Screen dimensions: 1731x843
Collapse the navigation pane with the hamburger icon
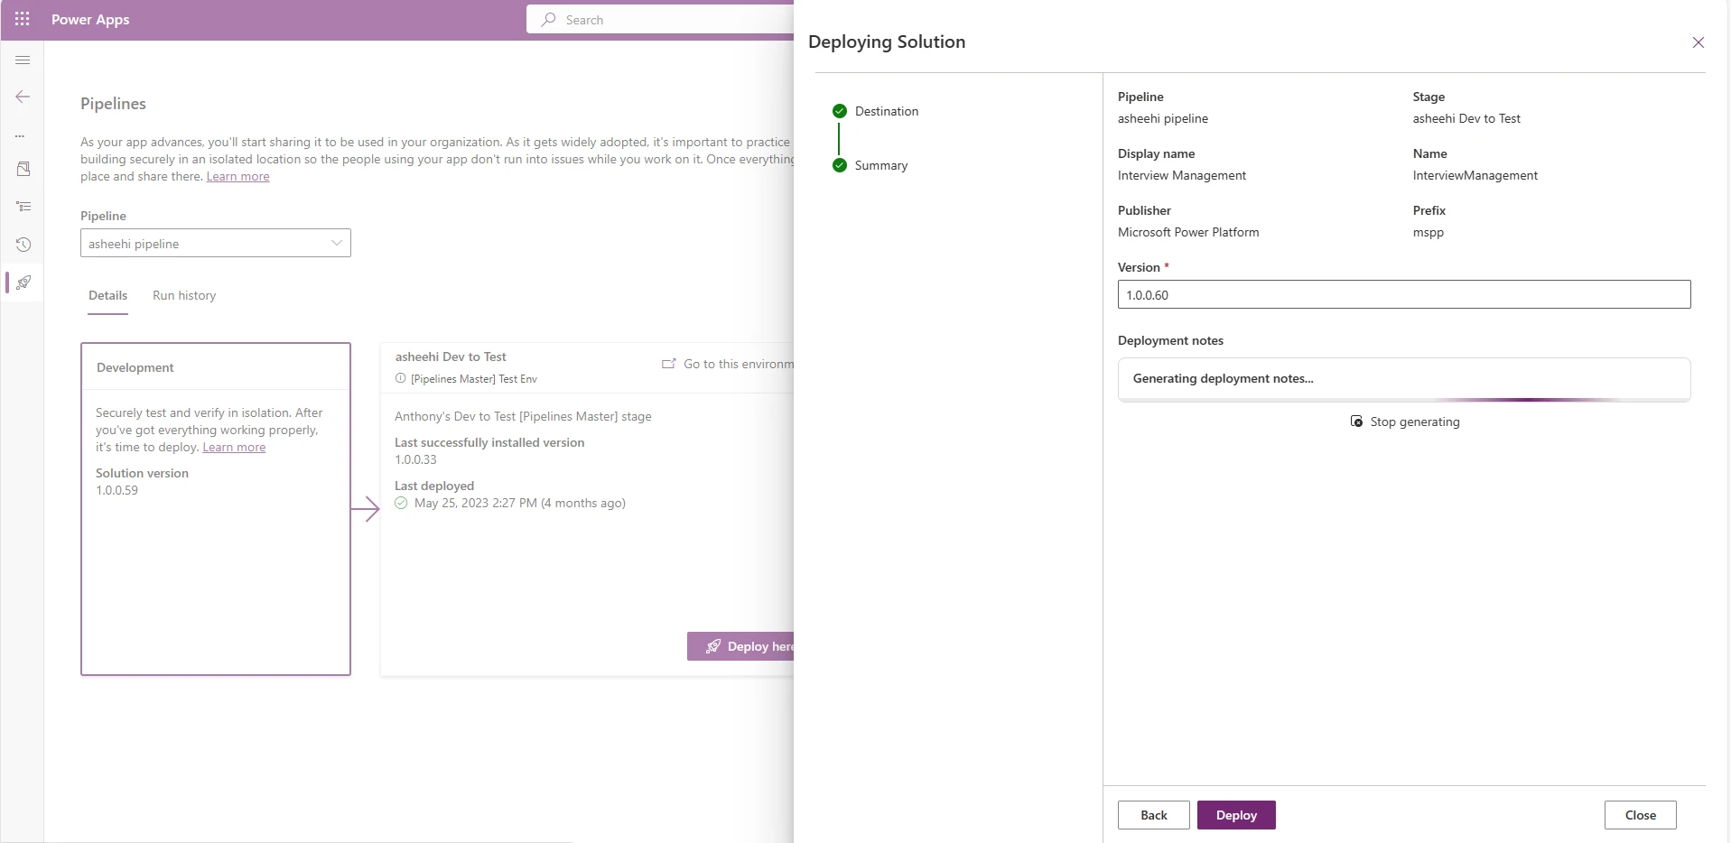pos(23,60)
